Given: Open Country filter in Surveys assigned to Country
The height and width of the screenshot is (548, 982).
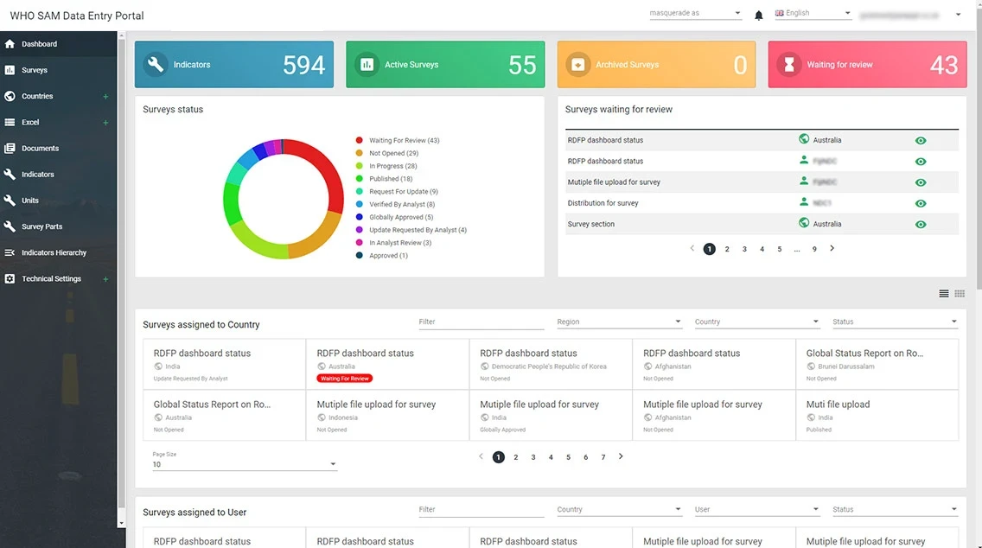Looking at the screenshot, I should click(756, 322).
